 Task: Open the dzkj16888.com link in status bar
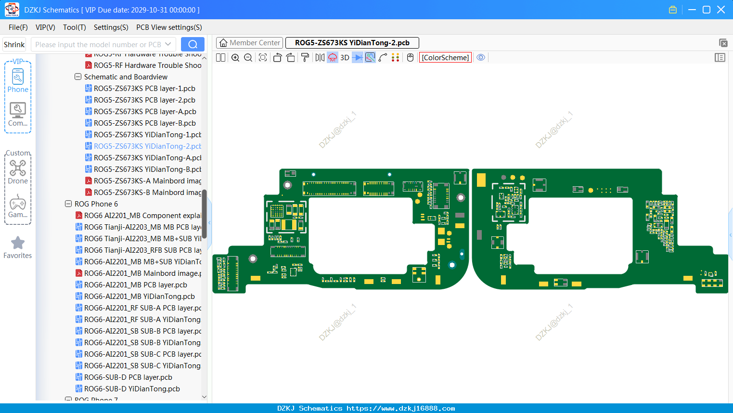click(x=400, y=408)
